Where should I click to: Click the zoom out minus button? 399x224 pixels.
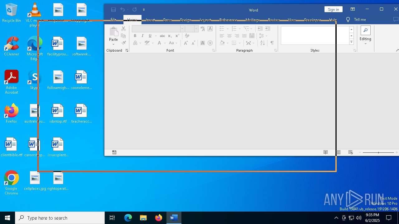tap(360, 152)
